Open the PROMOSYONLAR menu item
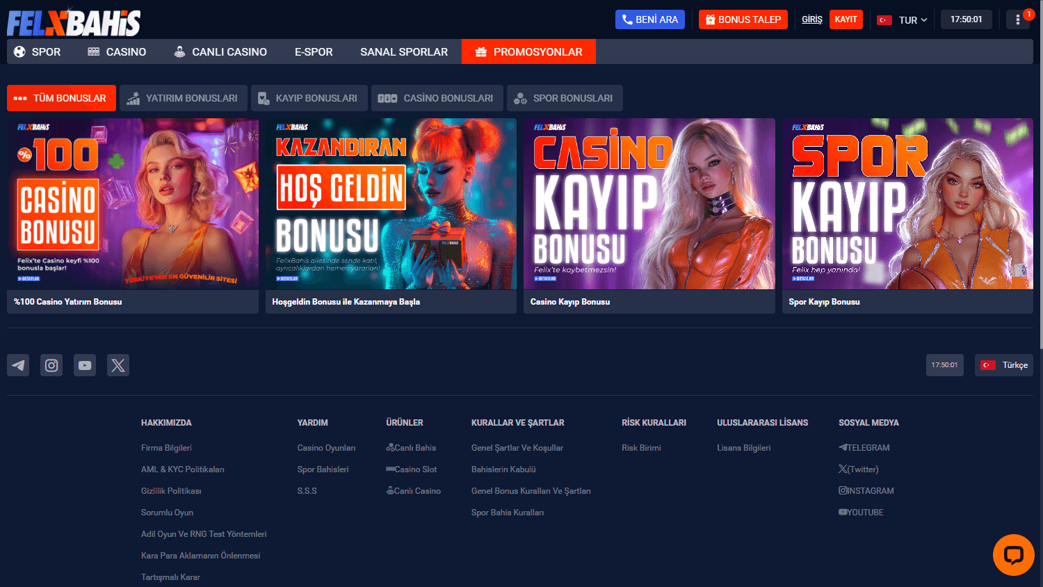1043x587 pixels. pyautogui.click(x=528, y=51)
